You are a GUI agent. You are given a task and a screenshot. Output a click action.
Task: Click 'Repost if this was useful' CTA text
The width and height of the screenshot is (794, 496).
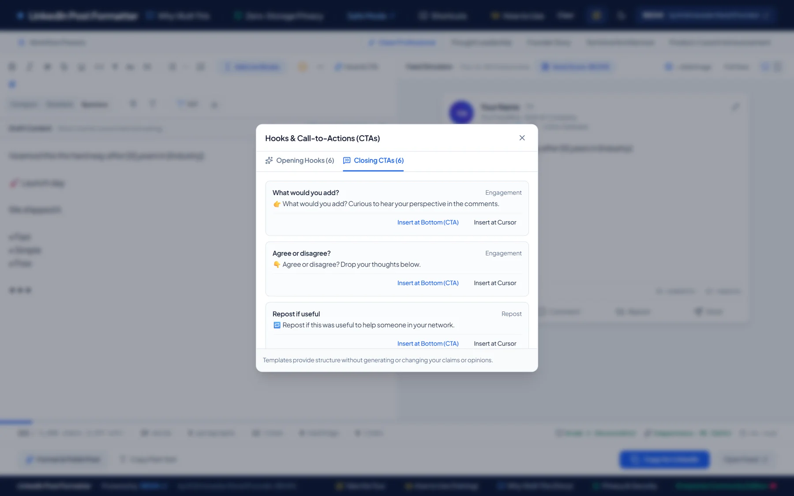(368, 325)
